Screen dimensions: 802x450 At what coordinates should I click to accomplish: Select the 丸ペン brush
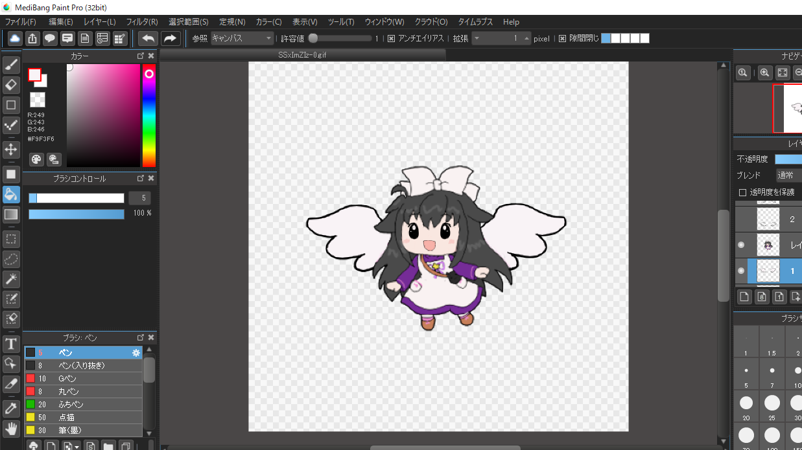click(83, 392)
